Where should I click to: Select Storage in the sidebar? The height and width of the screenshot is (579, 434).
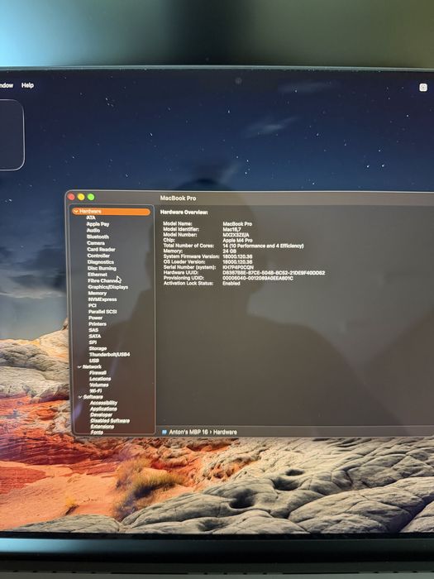point(98,348)
